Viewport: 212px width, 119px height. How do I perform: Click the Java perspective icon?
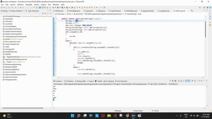coord(207,8)
